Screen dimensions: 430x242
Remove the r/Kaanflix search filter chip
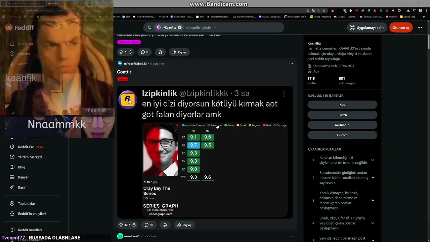[180, 28]
